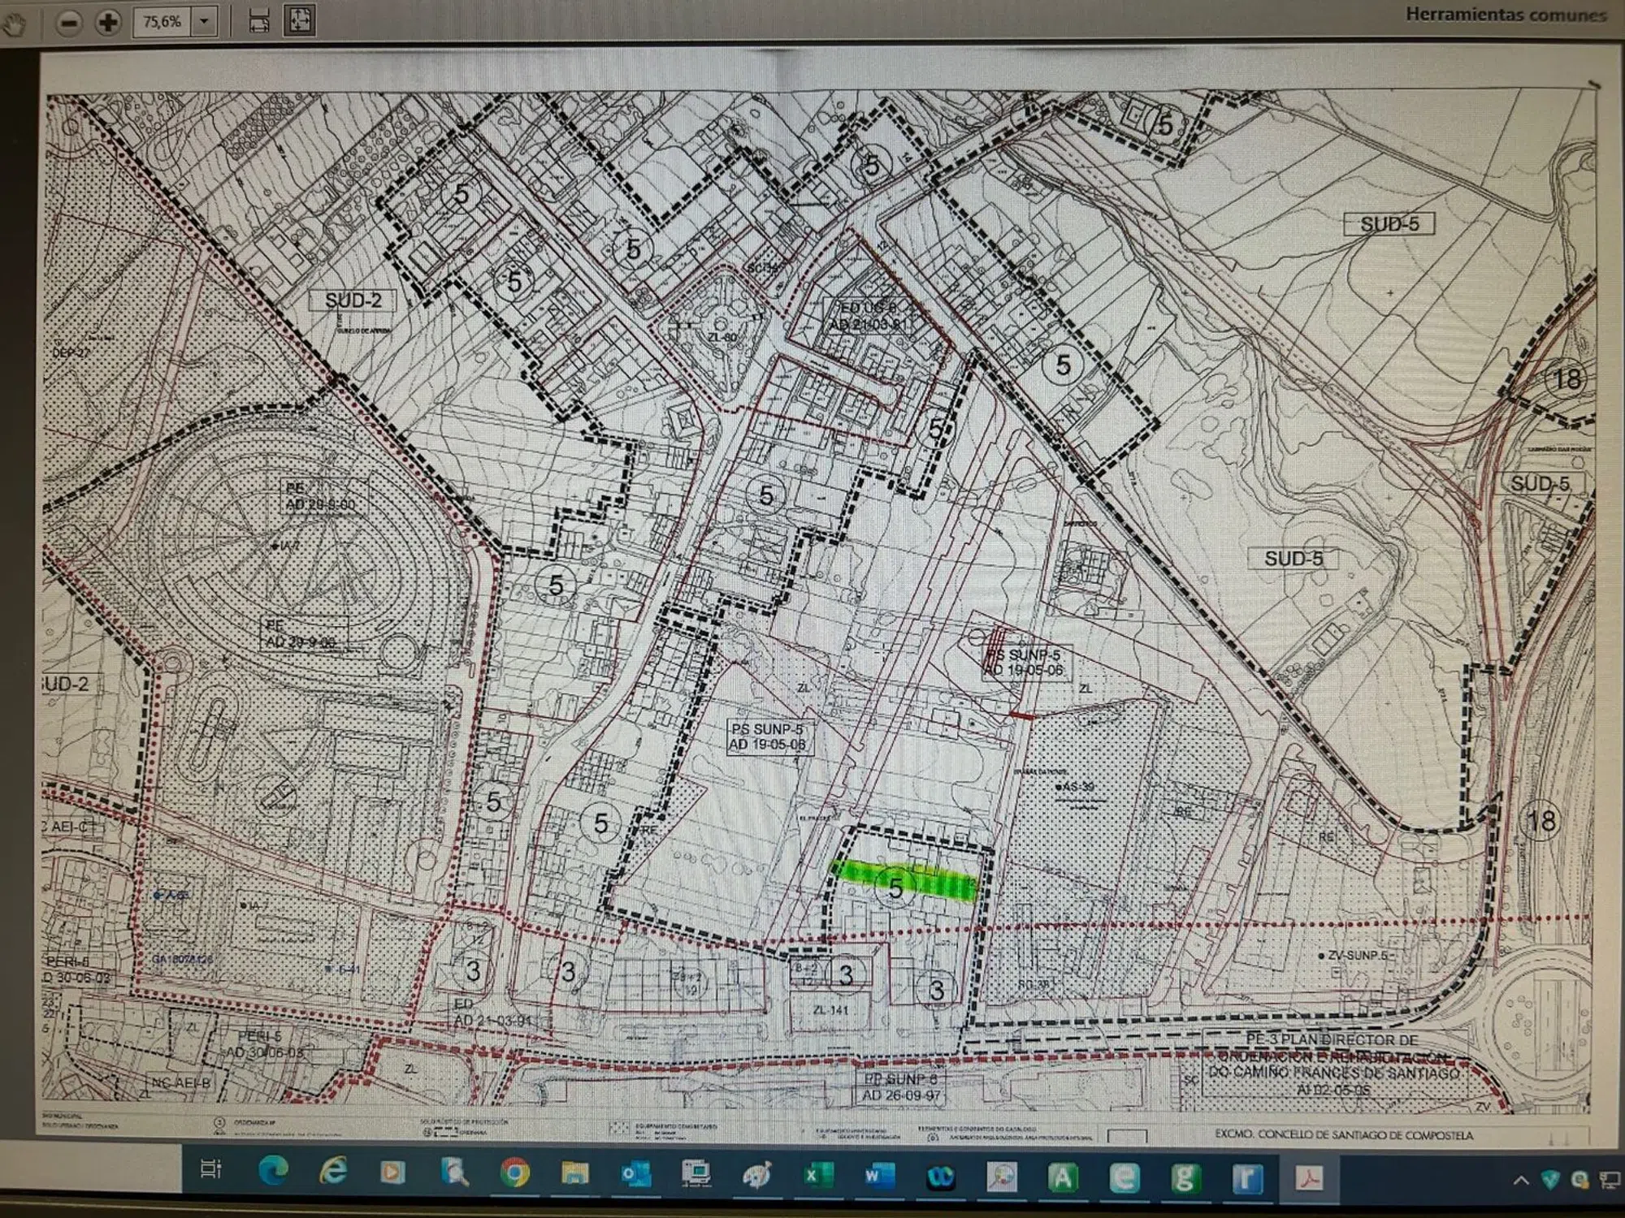
Task: Toggle fit full page view
Action: pyautogui.click(x=299, y=19)
